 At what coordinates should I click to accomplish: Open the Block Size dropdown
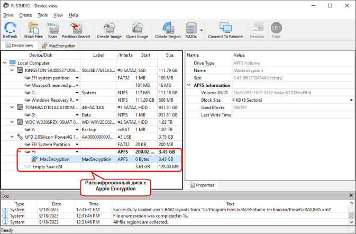(351, 100)
